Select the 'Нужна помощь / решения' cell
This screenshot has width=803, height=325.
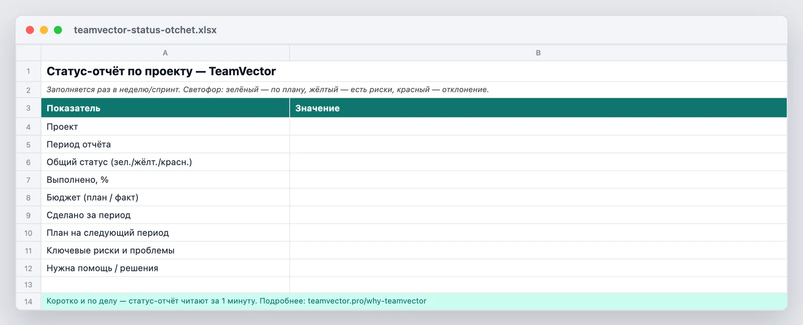(x=165, y=268)
